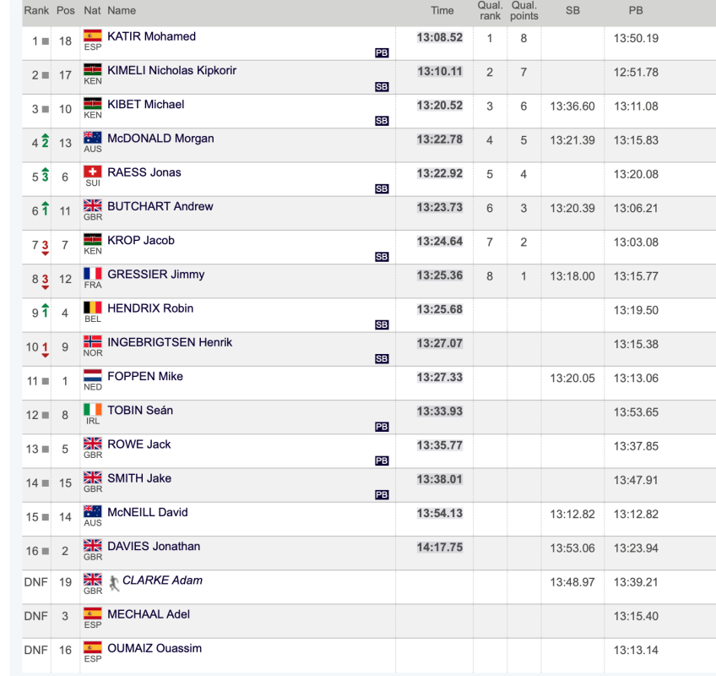Screen dimensions: 716x676
Task: Click the Dutch flag beside FOPPEN Mike
Action: click(x=93, y=376)
